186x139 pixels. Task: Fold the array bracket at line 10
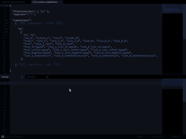coord(7,32)
